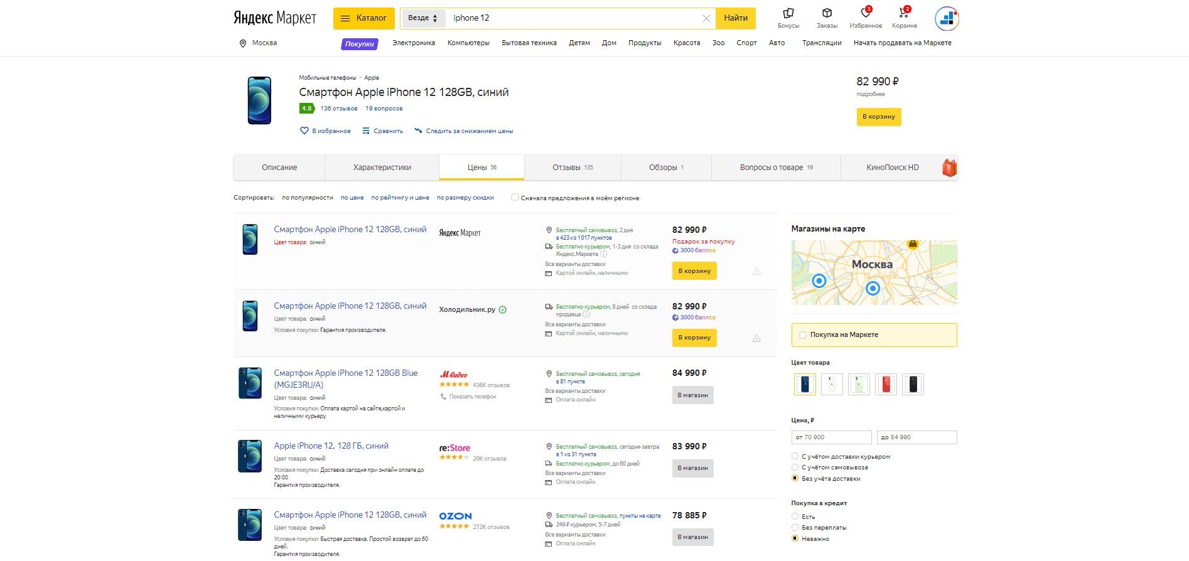The image size is (1189, 561).
Task: Click Холодильник.ру verified check icon
Action: click(x=503, y=309)
